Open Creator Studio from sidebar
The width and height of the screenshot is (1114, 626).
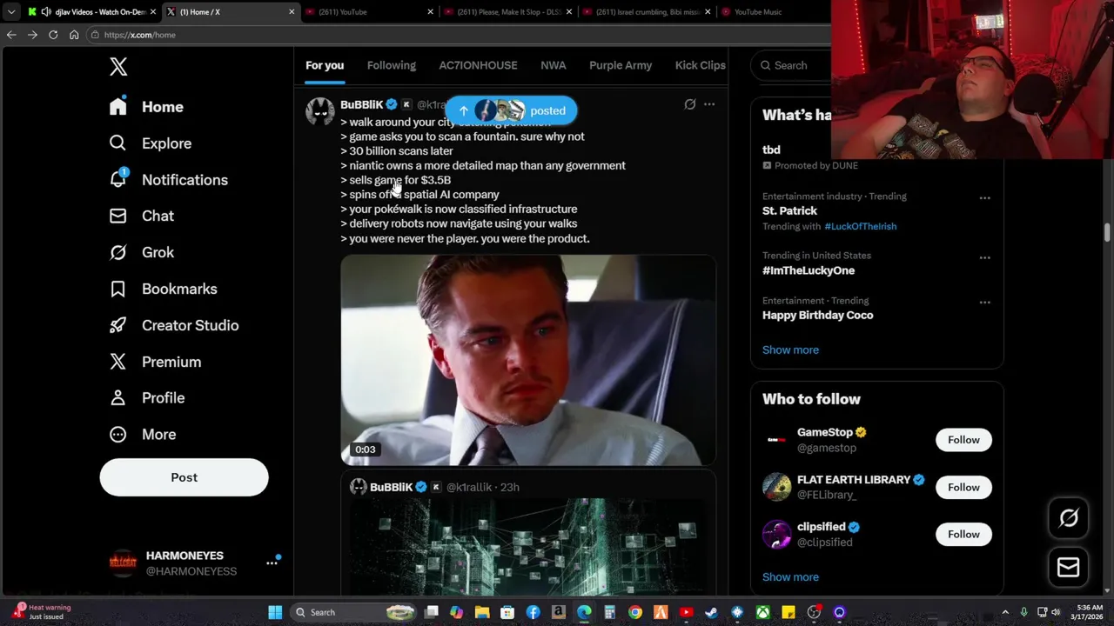click(173, 325)
